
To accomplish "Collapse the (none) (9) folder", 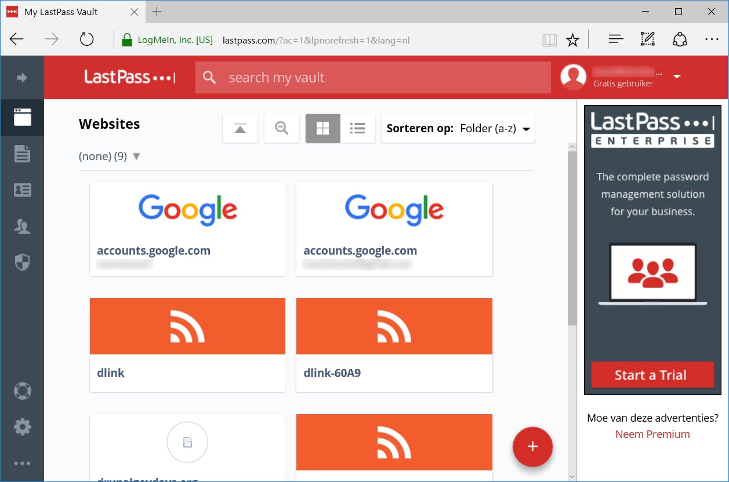I will 136,156.
